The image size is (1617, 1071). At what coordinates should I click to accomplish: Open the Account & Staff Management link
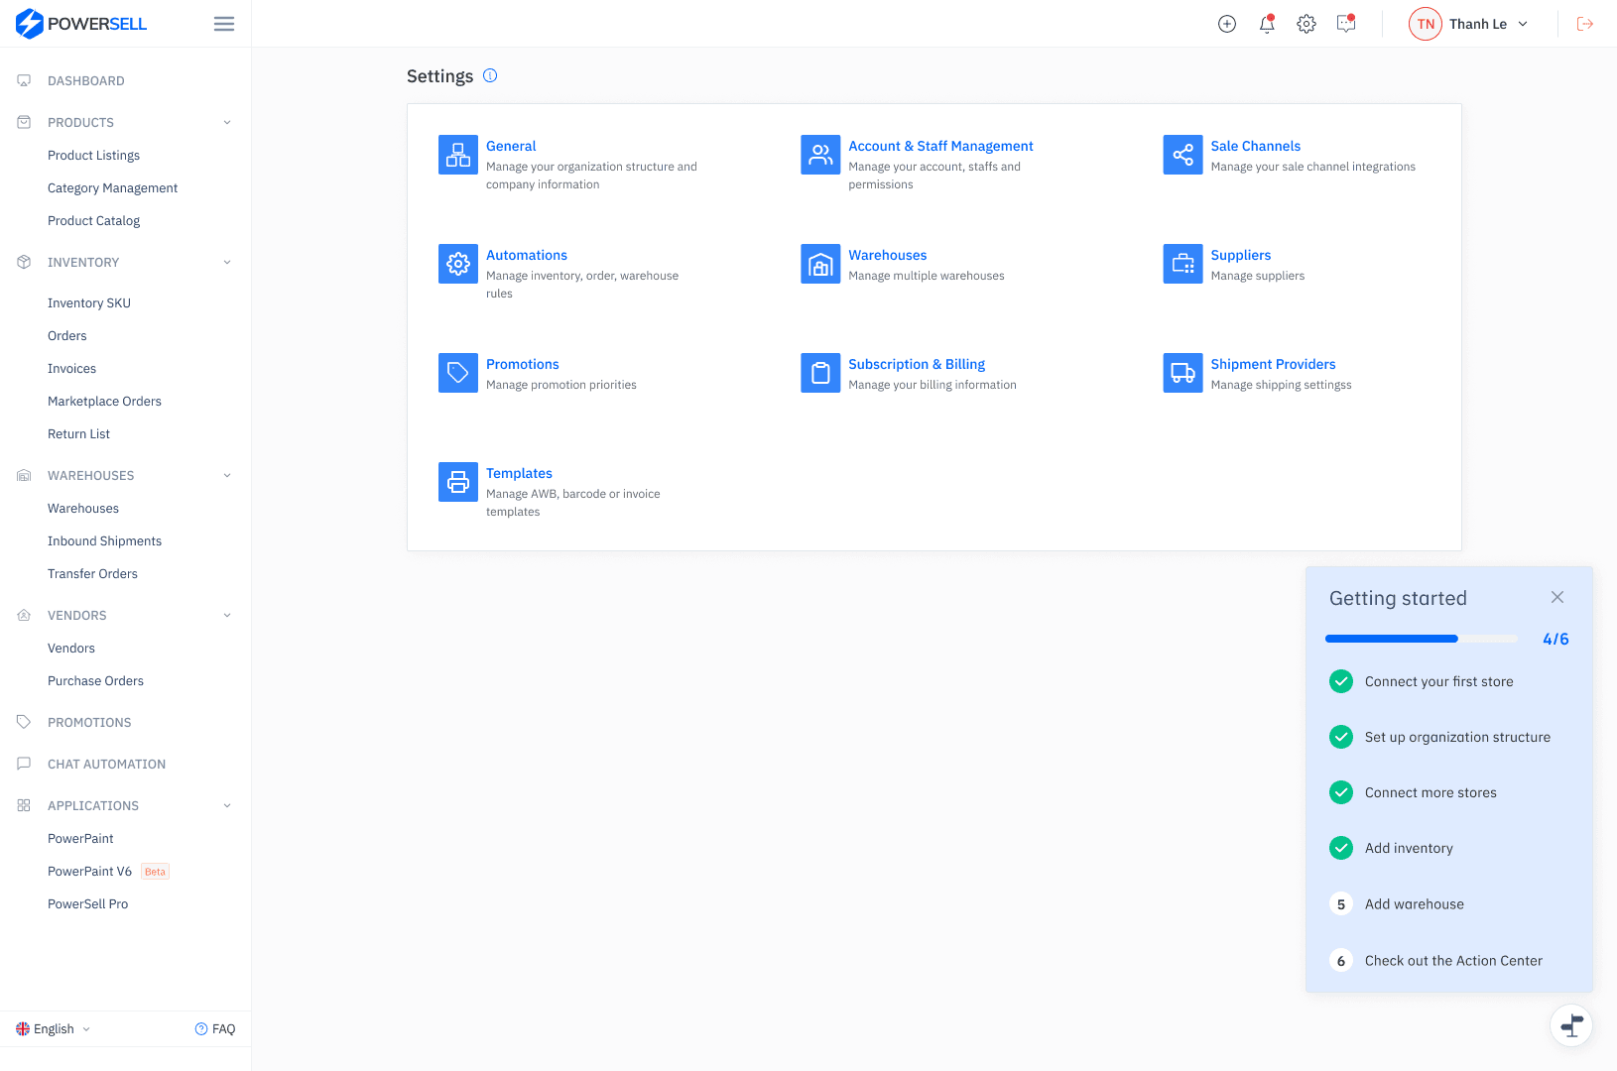940,146
